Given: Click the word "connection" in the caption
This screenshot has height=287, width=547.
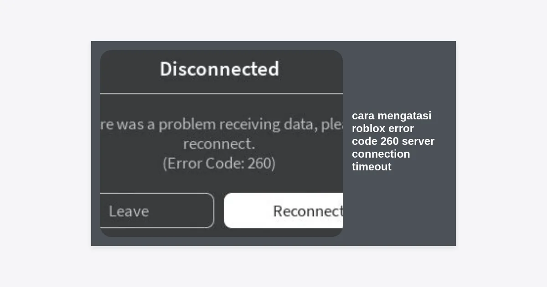Looking at the screenshot, I should (381, 154).
